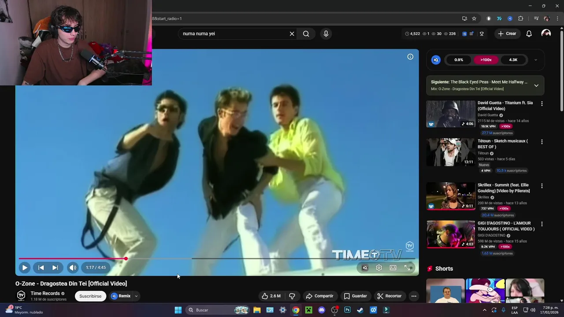
Task: Open Photoshop from the taskbar
Action: [347, 310]
